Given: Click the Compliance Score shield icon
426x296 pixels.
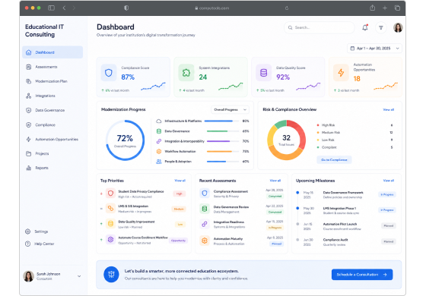Looking at the screenshot, I should (x=109, y=73).
